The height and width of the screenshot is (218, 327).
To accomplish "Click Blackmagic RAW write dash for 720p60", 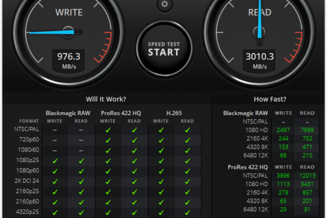I will click(x=55, y=140).
